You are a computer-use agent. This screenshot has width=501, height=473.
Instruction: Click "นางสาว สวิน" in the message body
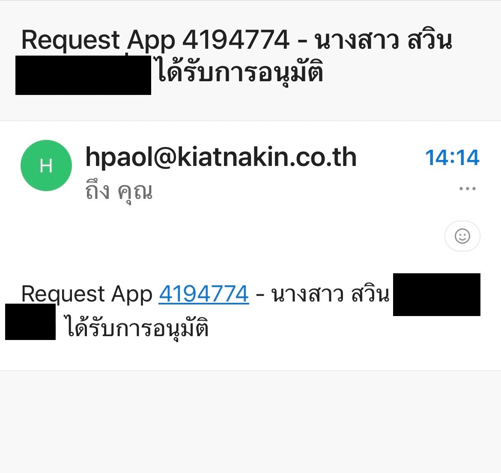[330, 294]
